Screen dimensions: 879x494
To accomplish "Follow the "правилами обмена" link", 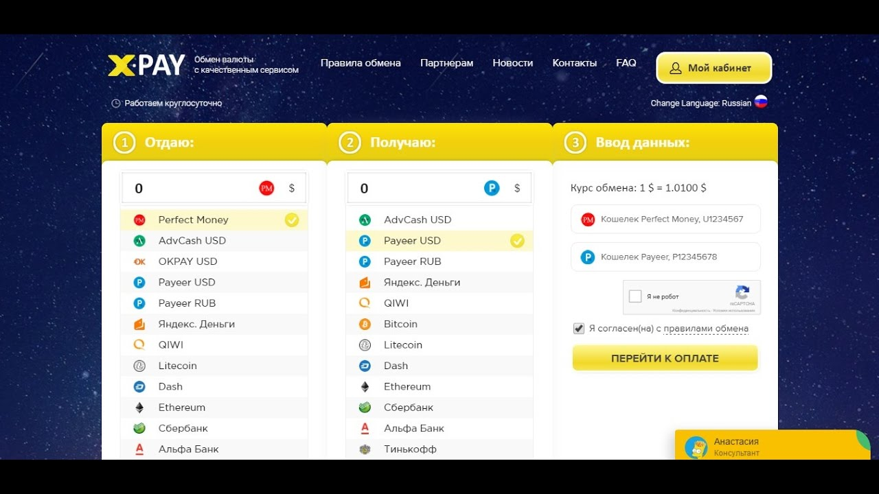I will click(706, 329).
